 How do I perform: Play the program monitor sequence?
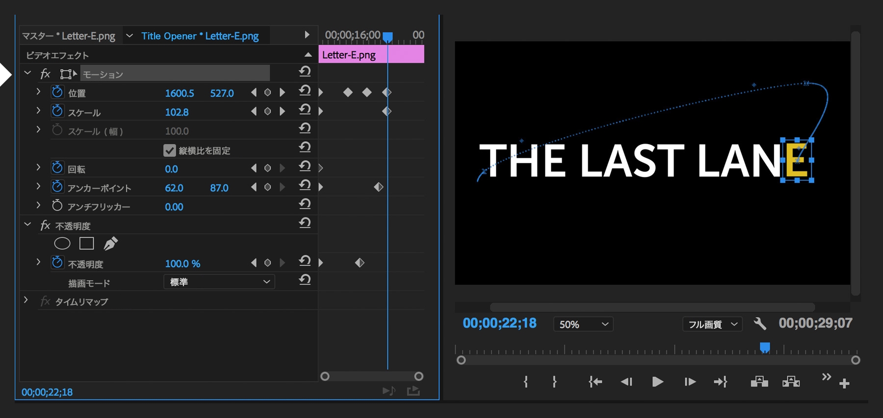[658, 382]
